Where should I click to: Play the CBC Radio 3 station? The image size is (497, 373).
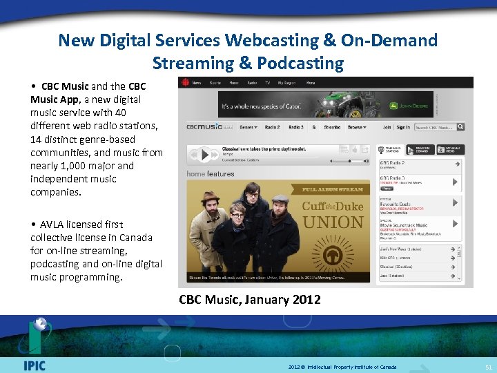(455, 182)
